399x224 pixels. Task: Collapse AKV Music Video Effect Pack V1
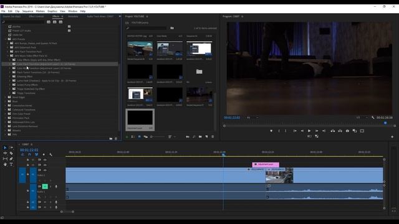(x=7, y=55)
